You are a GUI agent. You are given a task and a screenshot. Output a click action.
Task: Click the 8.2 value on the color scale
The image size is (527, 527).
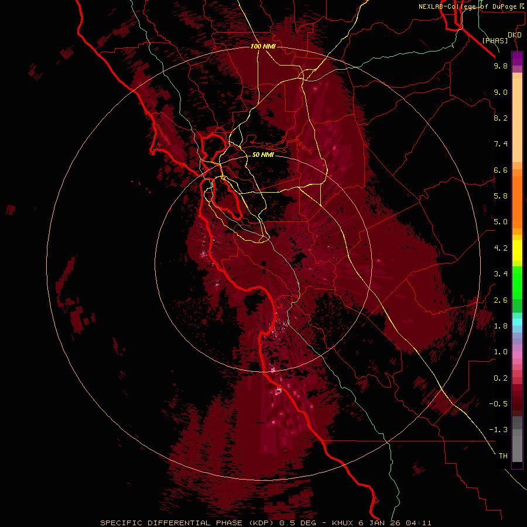tap(501, 118)
